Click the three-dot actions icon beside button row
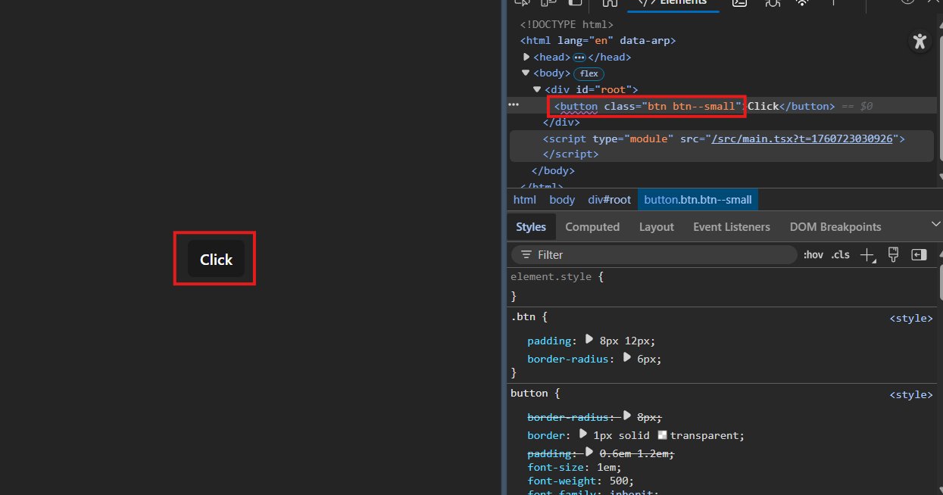The width and height of the screenshot is (943, 495). (514, 104)
